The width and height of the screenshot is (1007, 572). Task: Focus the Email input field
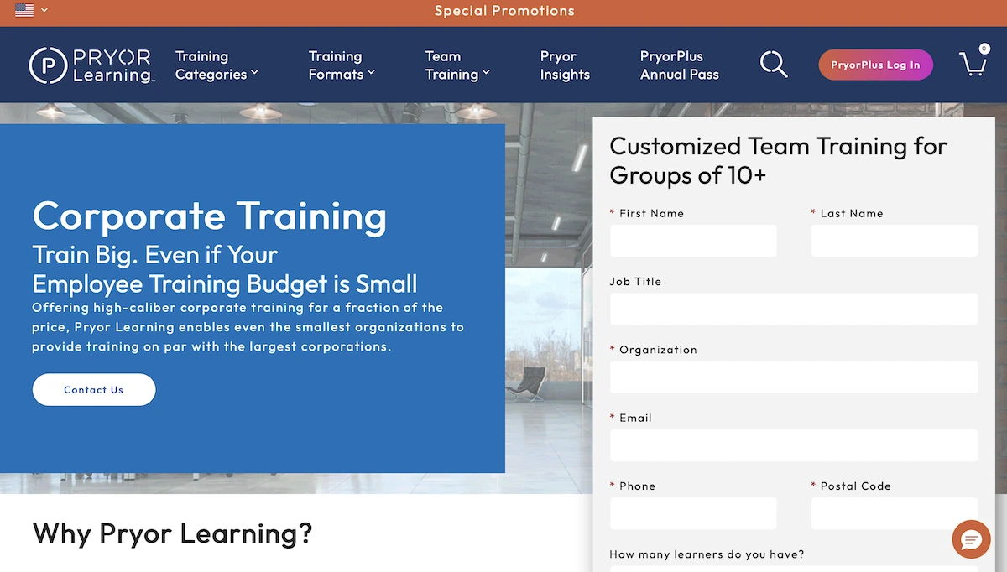pyautogui.click(x=793, y=445)
